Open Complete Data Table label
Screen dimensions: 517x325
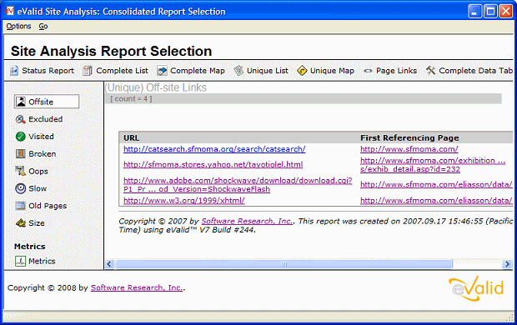pos(476,71)
